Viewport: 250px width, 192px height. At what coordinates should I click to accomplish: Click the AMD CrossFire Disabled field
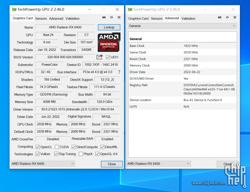[53, 139]
